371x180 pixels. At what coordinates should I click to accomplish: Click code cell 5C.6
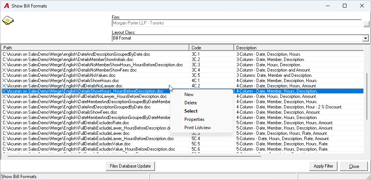click(x=196, y=149)
